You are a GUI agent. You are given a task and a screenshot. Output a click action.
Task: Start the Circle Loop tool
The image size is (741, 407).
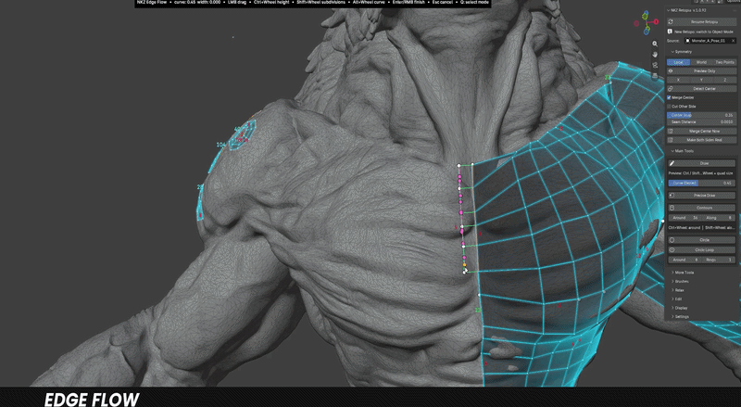tap(702, 250)
